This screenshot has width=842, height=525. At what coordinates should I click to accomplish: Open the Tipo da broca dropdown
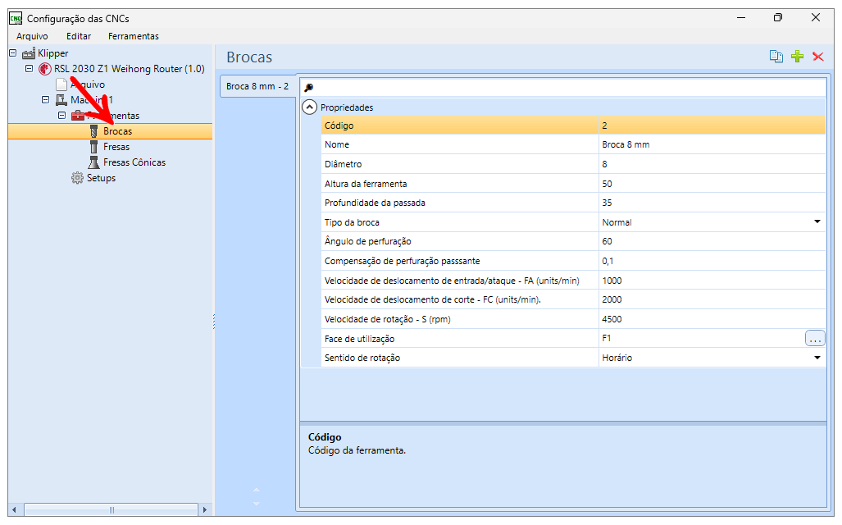coord(817,222)
